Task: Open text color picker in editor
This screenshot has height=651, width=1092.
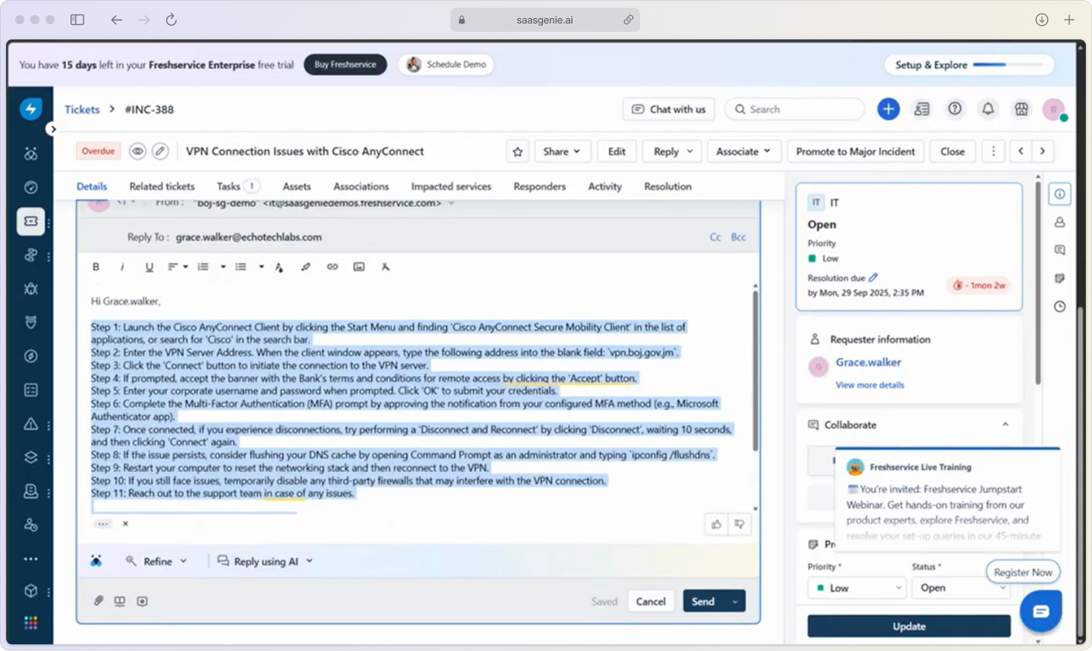Action: click(279, 267)
